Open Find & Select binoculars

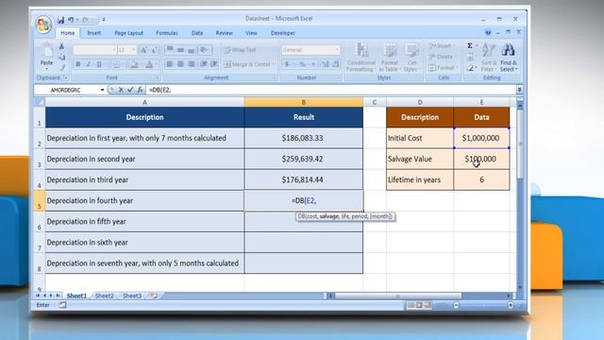pyautogui.click(x=509, y=58)
